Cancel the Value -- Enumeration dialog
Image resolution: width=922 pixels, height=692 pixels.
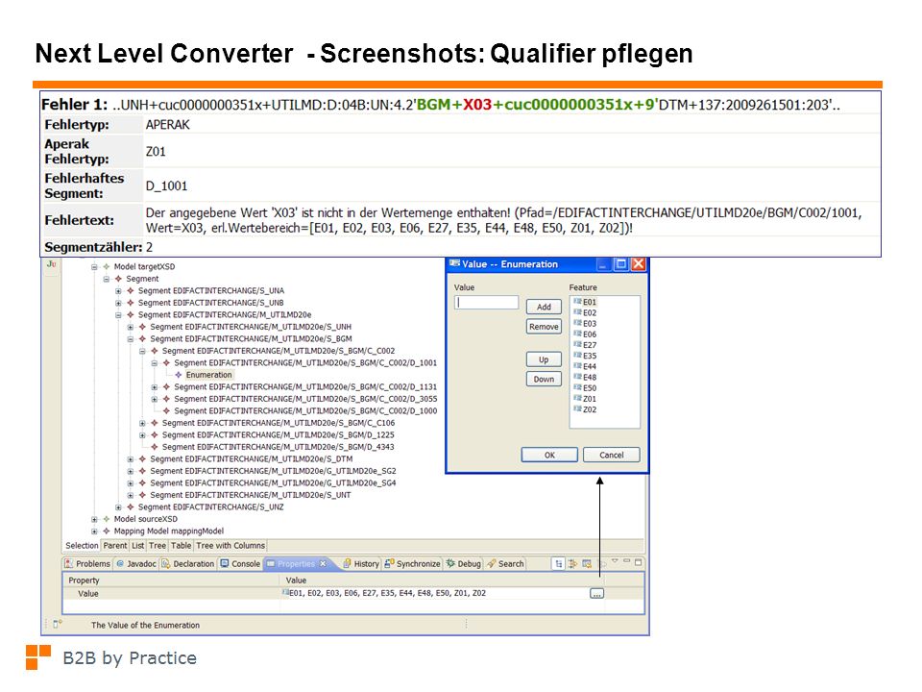pos(612,455)
